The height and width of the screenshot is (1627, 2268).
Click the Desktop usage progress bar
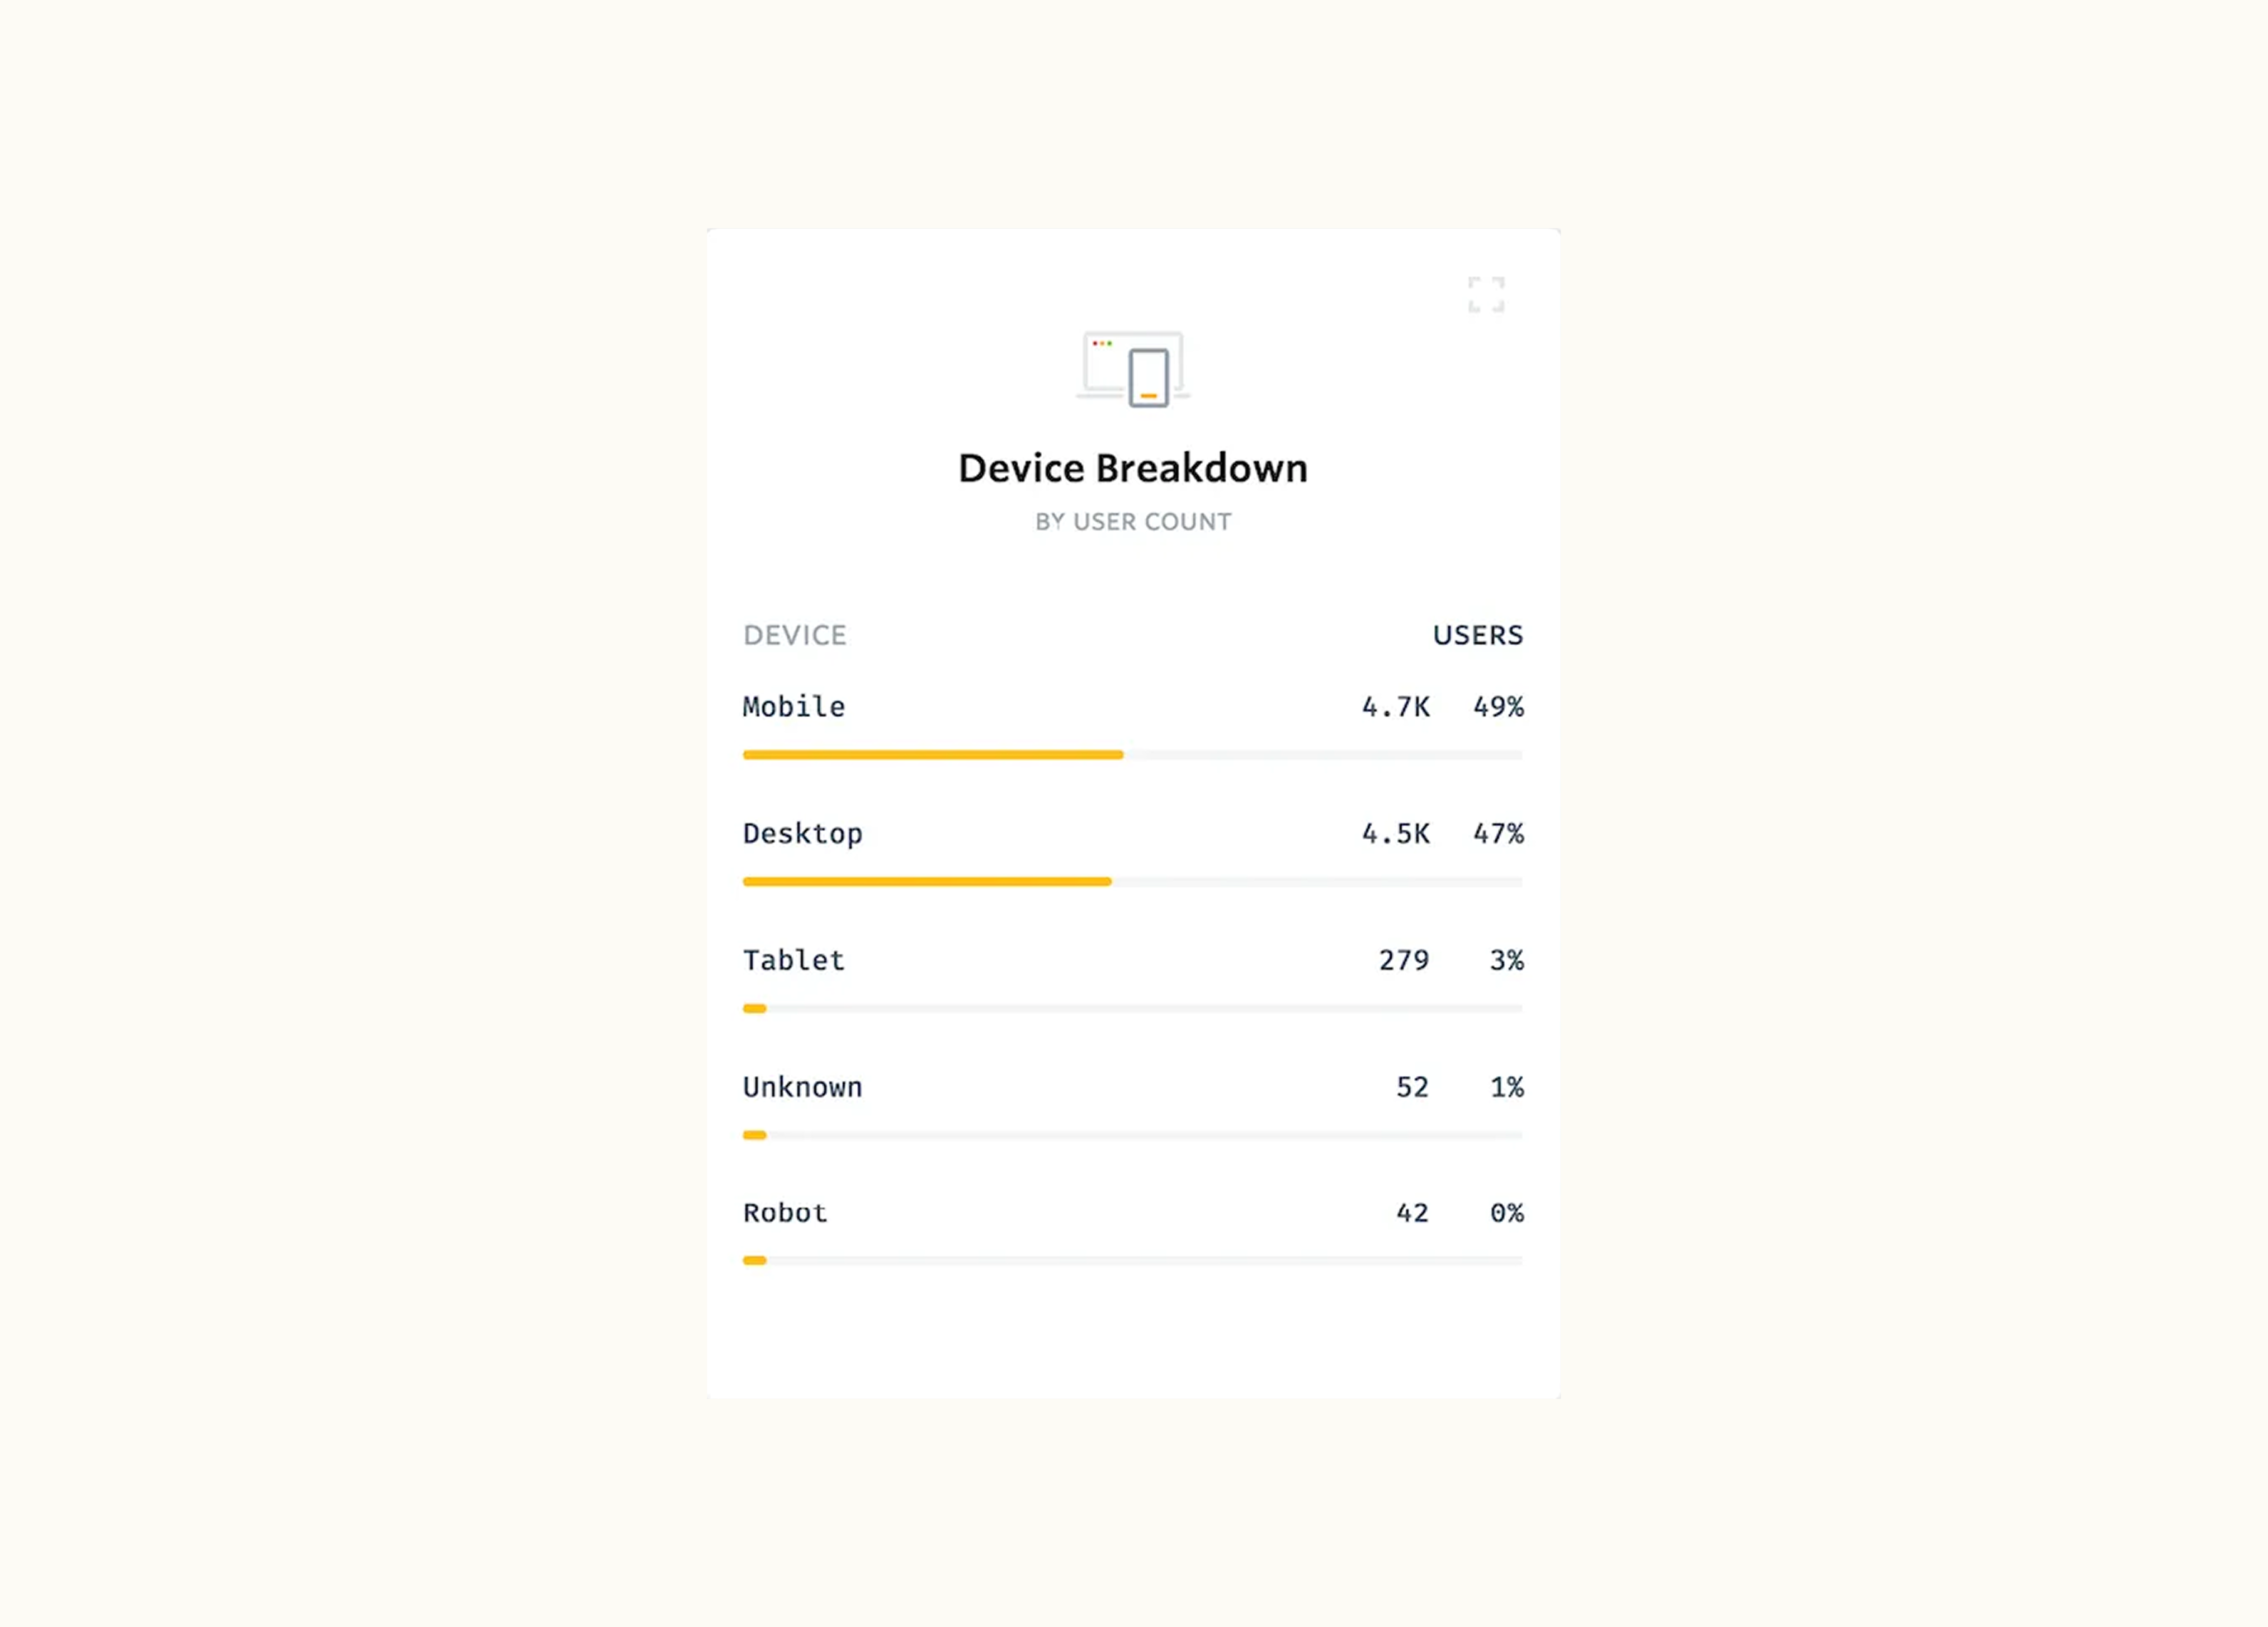[1132, 882]
